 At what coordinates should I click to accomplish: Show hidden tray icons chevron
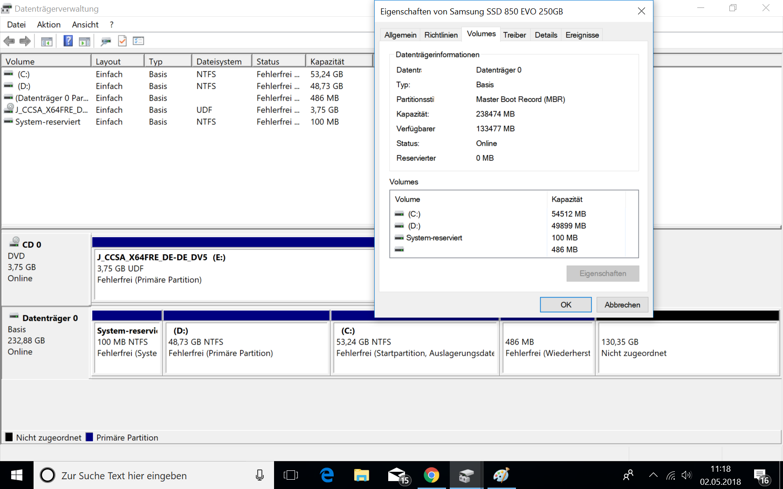click(x=653, y=475)
